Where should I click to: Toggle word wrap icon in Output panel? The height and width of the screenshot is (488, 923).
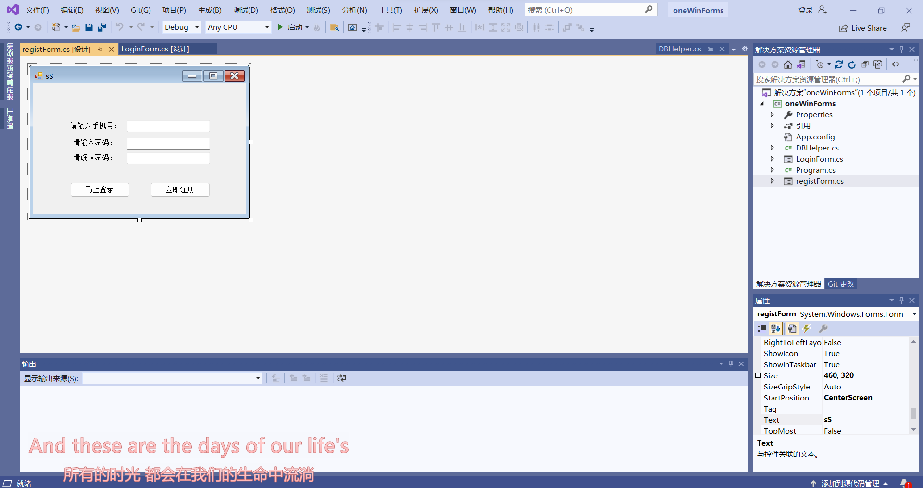tap(342, 378)
